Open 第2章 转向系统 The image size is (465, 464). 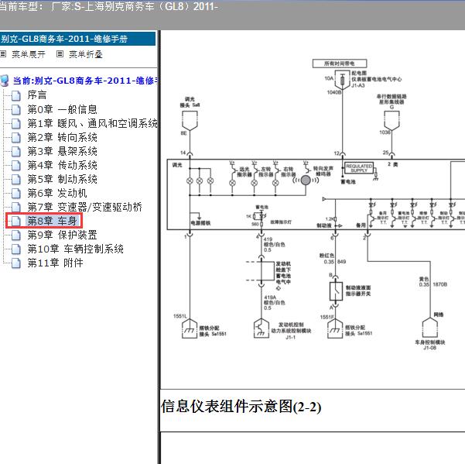point(62,137)
